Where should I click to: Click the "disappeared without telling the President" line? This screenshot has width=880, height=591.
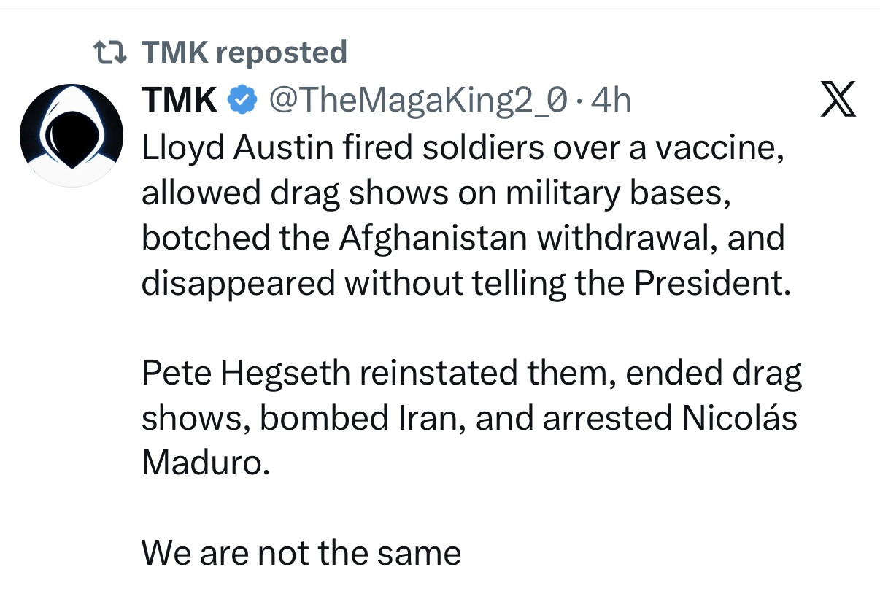click(x=466, y=283)
